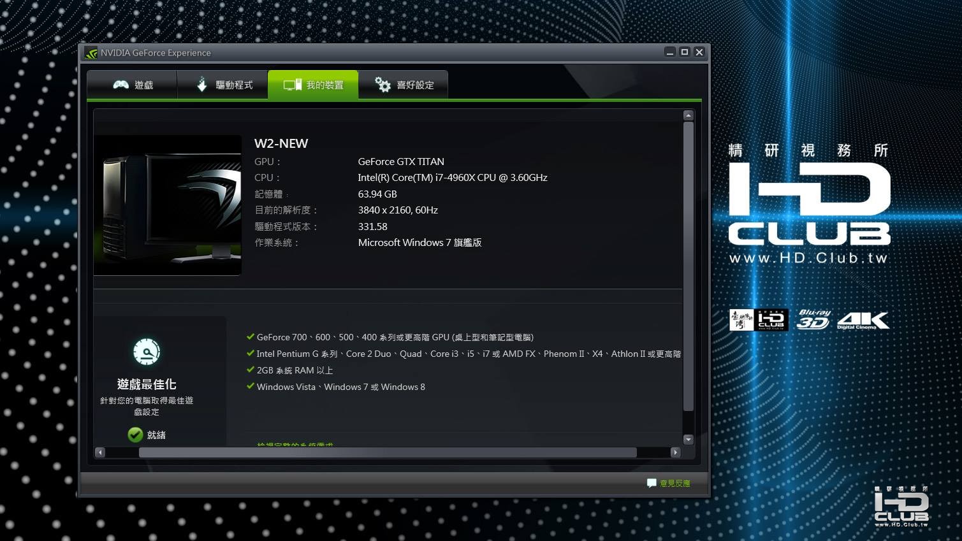Maximize the GeForce Experience window
Viewport: 962px width, 541px height.
click(x=685, y=52)
